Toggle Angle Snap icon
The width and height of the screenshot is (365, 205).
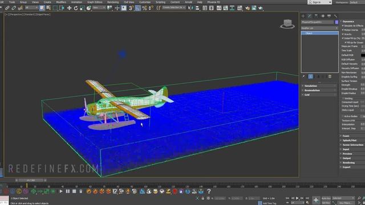[x=138, y=8]
